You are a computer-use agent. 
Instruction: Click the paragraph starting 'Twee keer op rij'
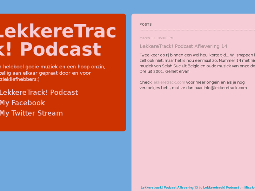click(197, 63)
